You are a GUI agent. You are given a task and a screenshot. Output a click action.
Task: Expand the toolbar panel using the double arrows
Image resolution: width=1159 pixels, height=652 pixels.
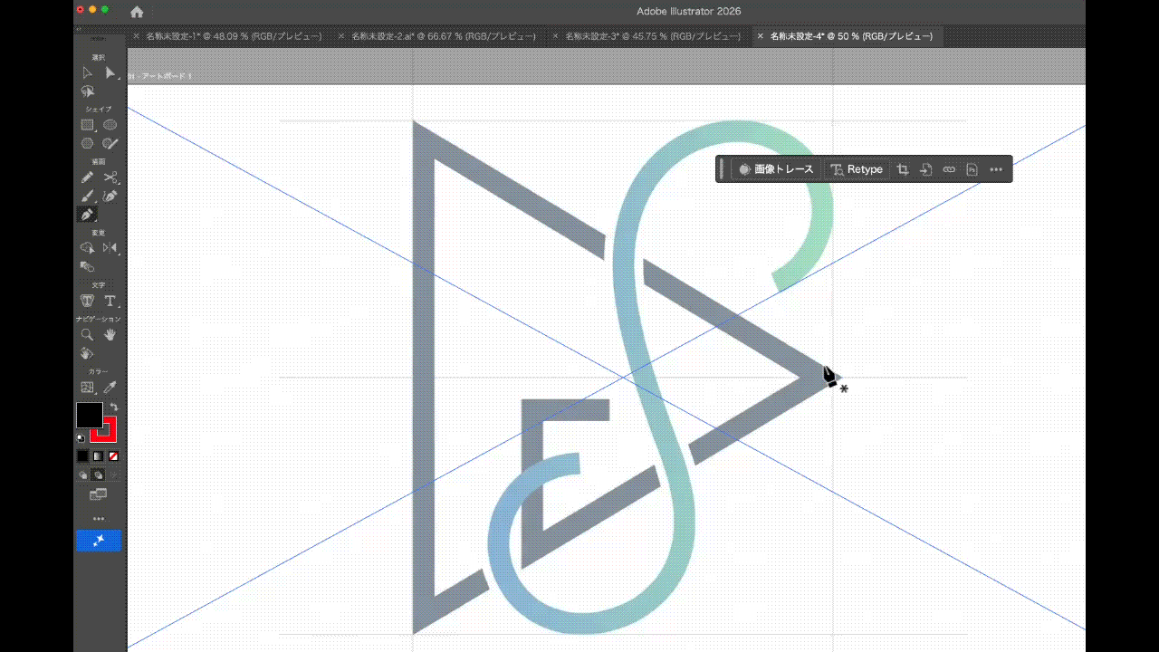coord(78,29)
